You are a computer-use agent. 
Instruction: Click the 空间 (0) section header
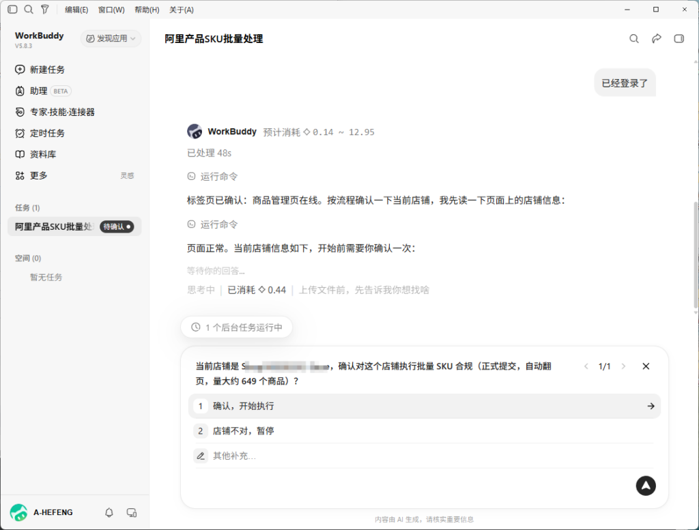[x=28, y=259]
